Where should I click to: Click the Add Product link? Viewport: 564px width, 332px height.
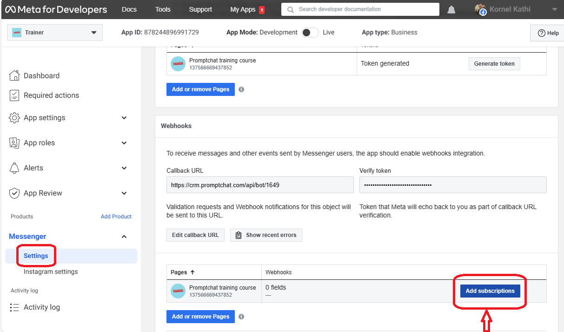pyautogui.click(x=116, y=217)
